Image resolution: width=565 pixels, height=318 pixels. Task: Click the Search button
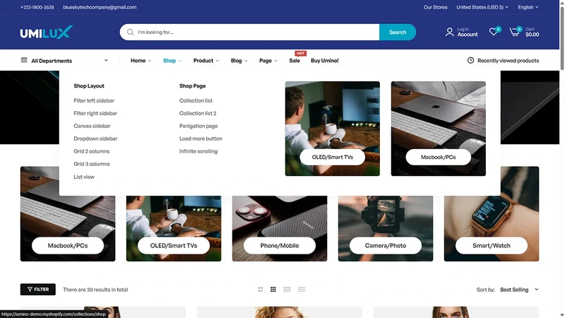398,32
